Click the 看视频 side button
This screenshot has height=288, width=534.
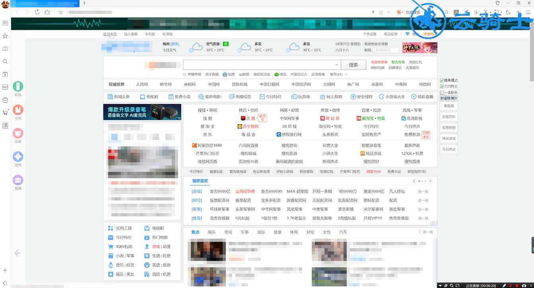(449, 106)
